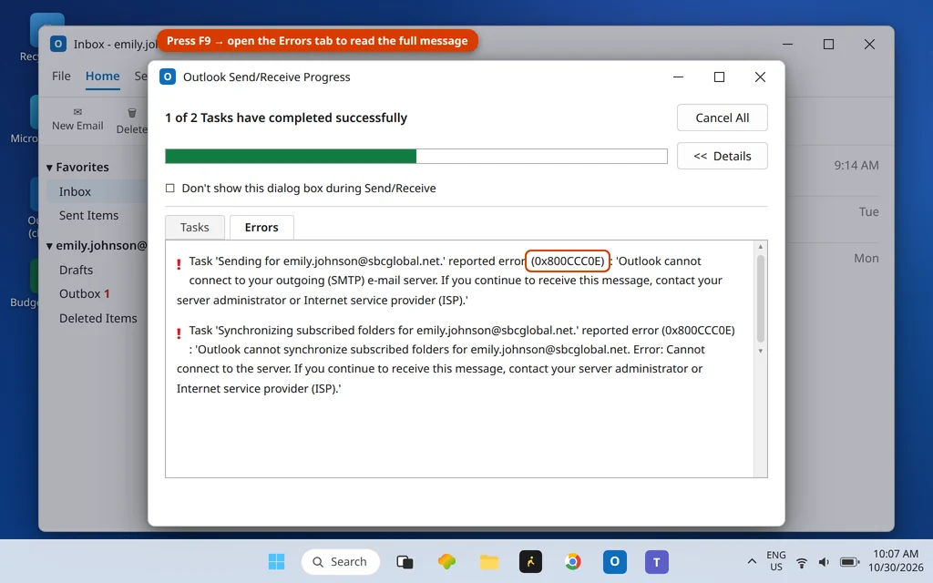Click the red error icon for Sending task
This screenshot has height=583, width=933.
coord(179,264)
